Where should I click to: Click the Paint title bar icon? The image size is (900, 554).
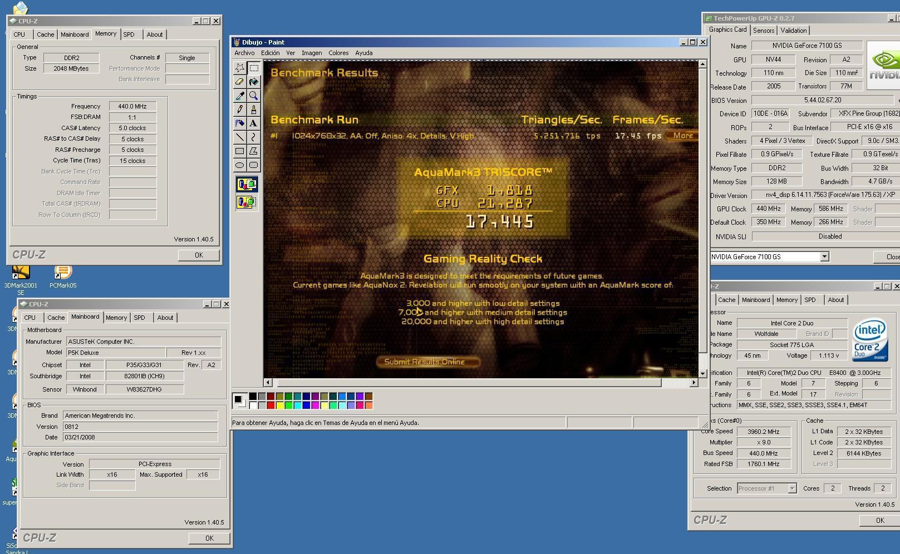click(x=237, y=42)
